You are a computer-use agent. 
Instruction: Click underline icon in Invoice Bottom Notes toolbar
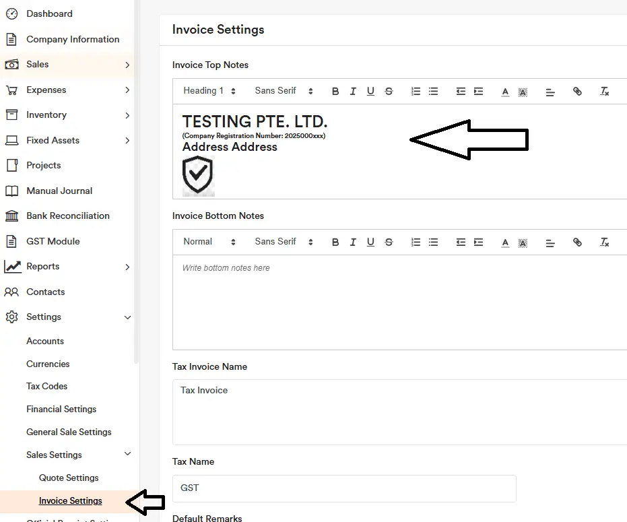[x=370, y=242]
